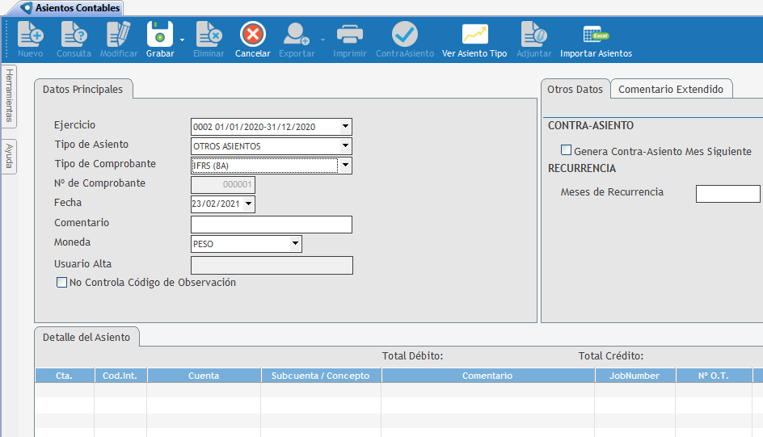Click the Grabar save icon
This screenshot has height=437, width=763.
[159, 35]
